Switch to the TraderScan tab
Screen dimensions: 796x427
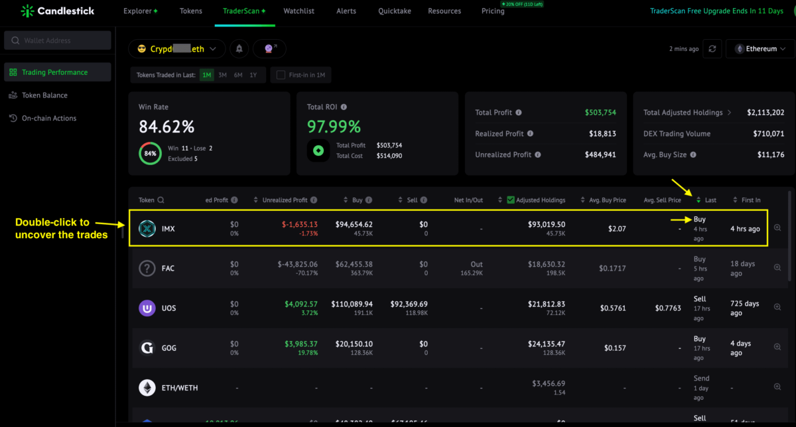click(244, 11)
